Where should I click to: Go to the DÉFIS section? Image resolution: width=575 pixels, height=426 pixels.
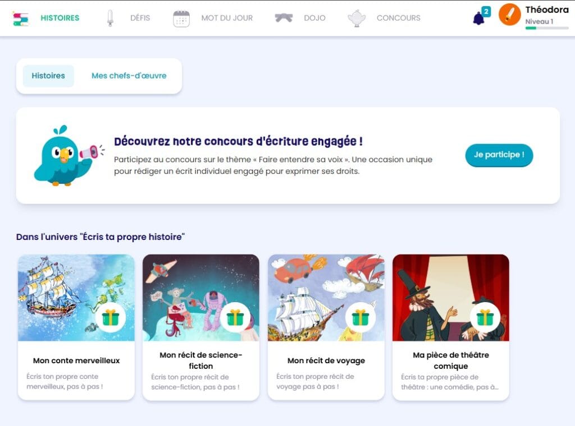click(x=140, y=18)
